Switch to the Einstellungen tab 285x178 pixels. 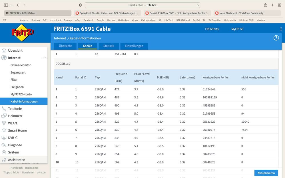[134, 46]
